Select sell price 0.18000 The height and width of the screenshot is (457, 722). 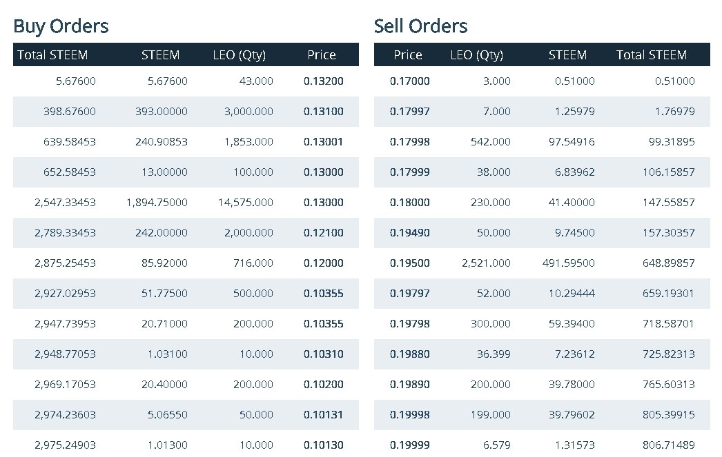click(410, 203)
